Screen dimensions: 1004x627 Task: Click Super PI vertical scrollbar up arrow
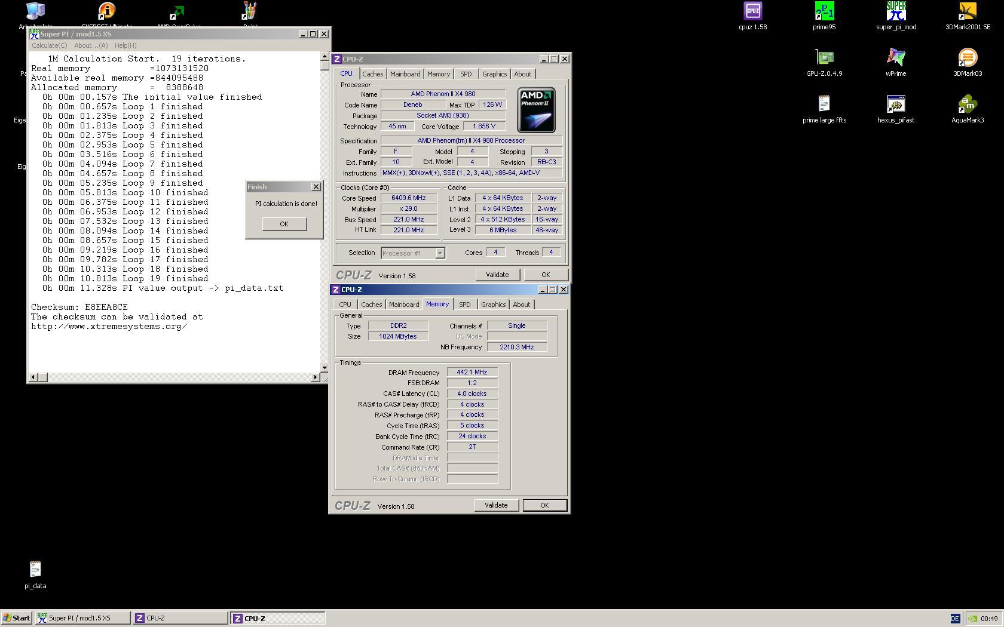tap(325, 57)
